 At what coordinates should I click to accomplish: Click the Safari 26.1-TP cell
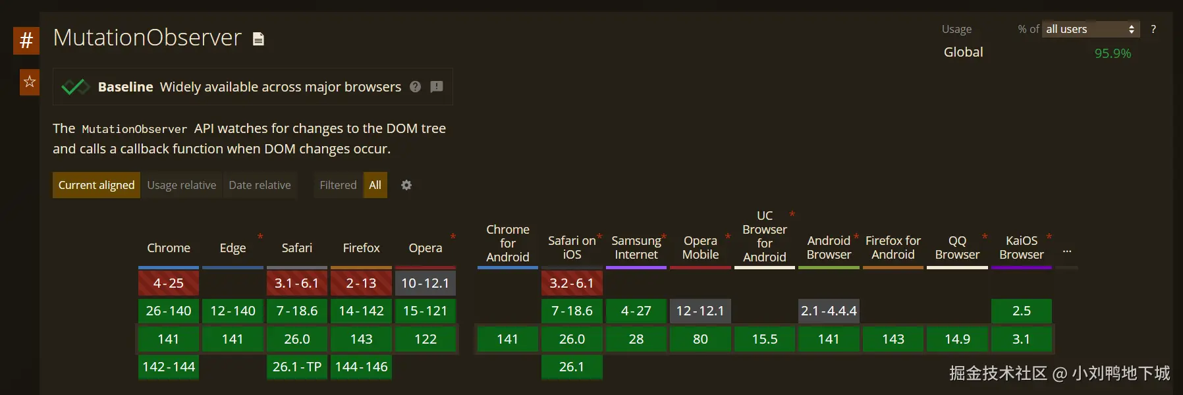297,367
